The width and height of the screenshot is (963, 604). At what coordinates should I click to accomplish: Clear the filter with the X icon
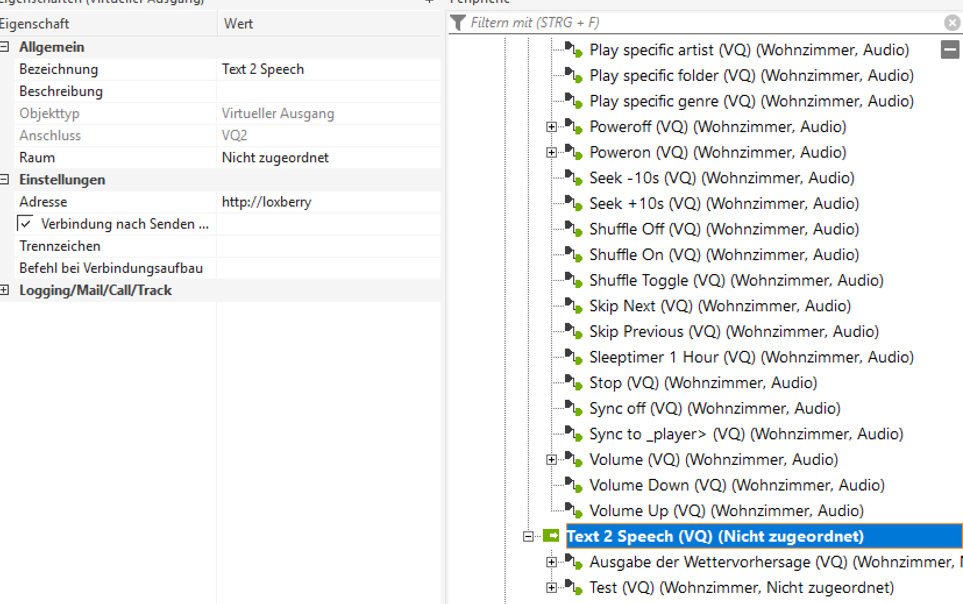(x=952, y=23)
